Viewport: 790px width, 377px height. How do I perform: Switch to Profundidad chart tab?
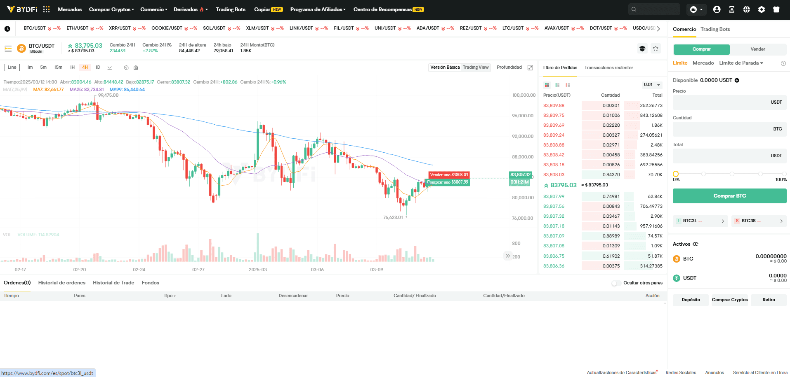509,67
